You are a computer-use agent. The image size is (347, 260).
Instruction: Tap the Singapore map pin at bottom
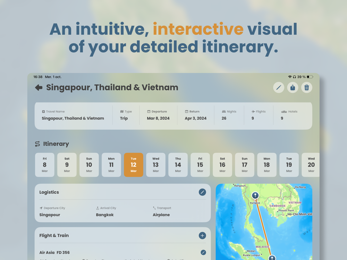[272, 258]
